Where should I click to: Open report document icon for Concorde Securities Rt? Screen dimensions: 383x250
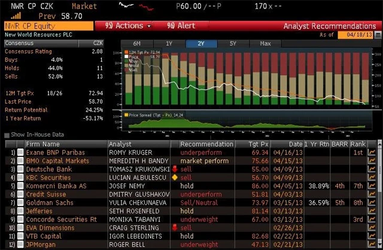click(x=20, y=220)
